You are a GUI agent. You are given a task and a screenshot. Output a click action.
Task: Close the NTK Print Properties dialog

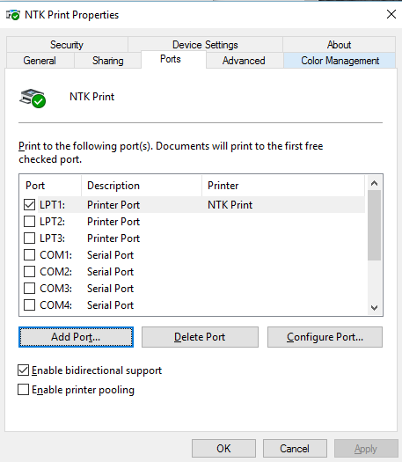391,14
